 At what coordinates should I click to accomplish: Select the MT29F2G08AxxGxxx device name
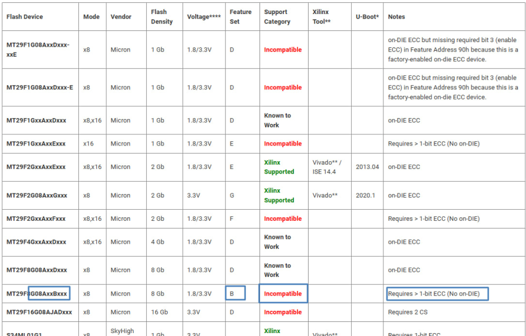click(37, 195)
